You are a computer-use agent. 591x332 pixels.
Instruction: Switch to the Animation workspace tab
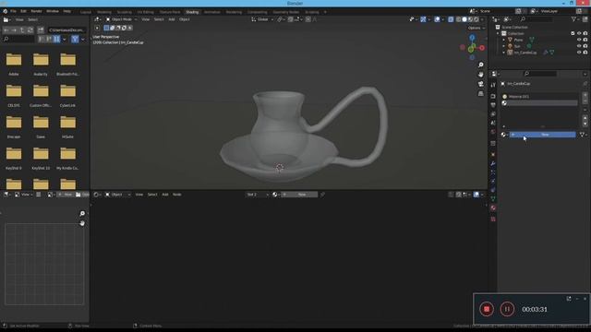[x=211, y=12]
